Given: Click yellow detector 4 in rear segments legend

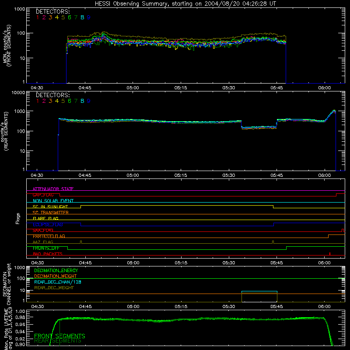Looking at the screenshot, I should point(57,101).
